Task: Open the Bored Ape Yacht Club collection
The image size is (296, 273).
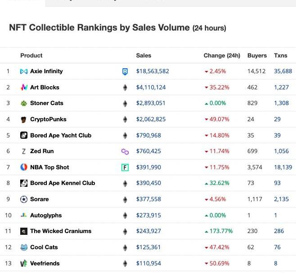Action: [60, 136]
